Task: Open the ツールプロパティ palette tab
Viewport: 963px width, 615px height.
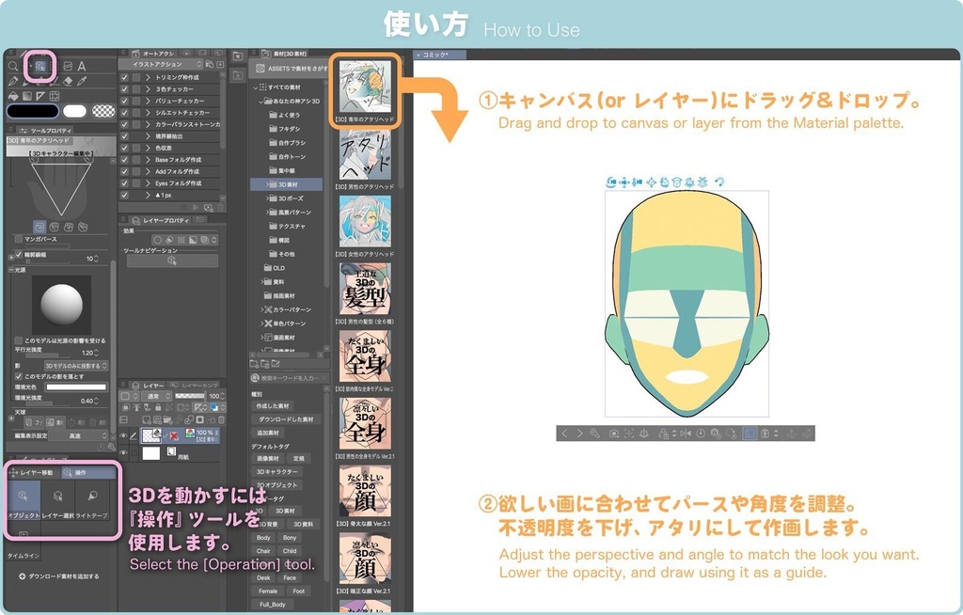Action: click(45, 131)
